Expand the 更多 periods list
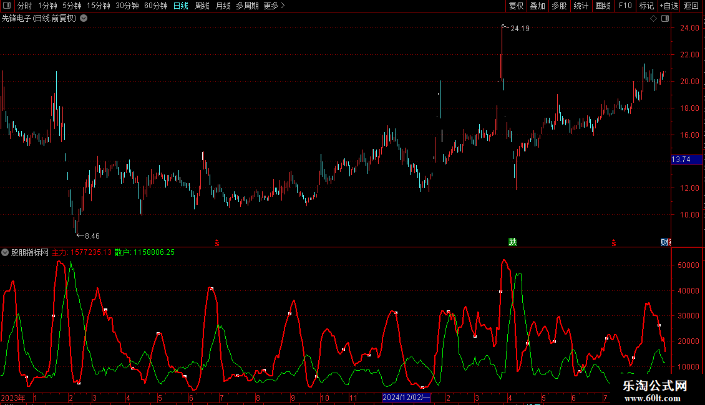This screenshot has width=705, height=405. click(x=274, y=6)
